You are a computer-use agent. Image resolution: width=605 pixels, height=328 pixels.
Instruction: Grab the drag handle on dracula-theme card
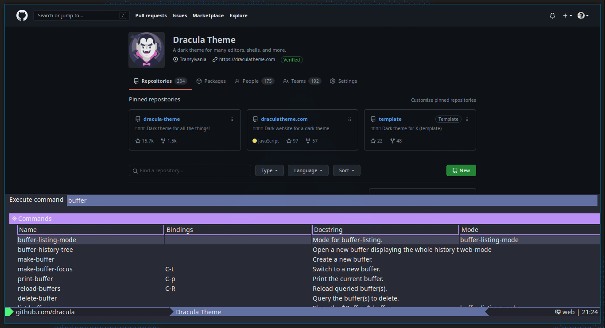tap(232, 119)
